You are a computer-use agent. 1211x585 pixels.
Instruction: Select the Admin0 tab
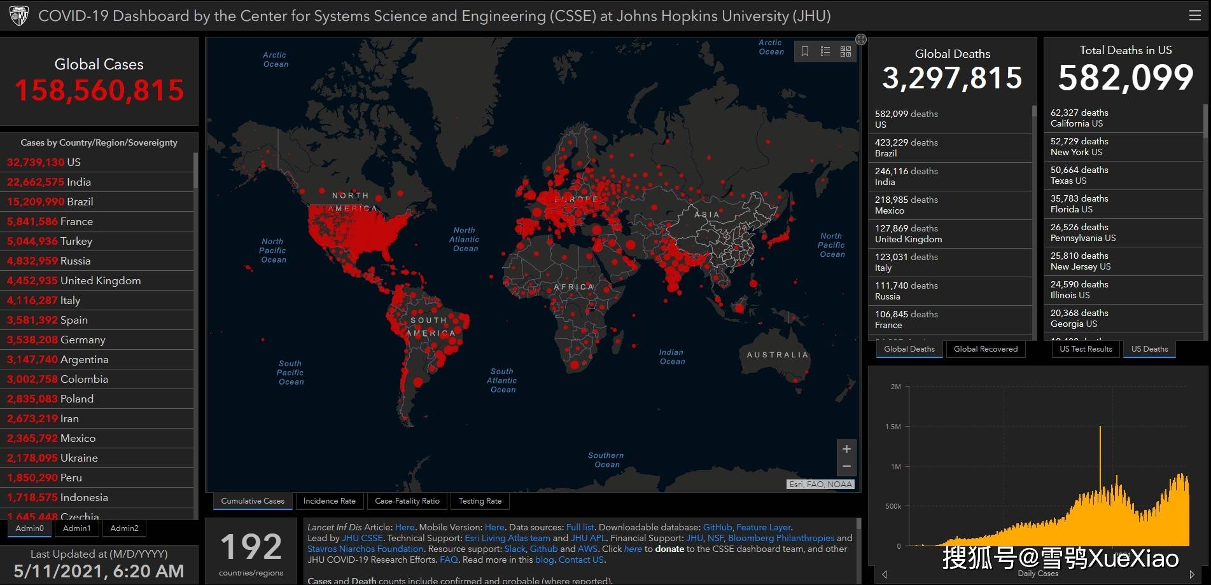pos(30,528)
